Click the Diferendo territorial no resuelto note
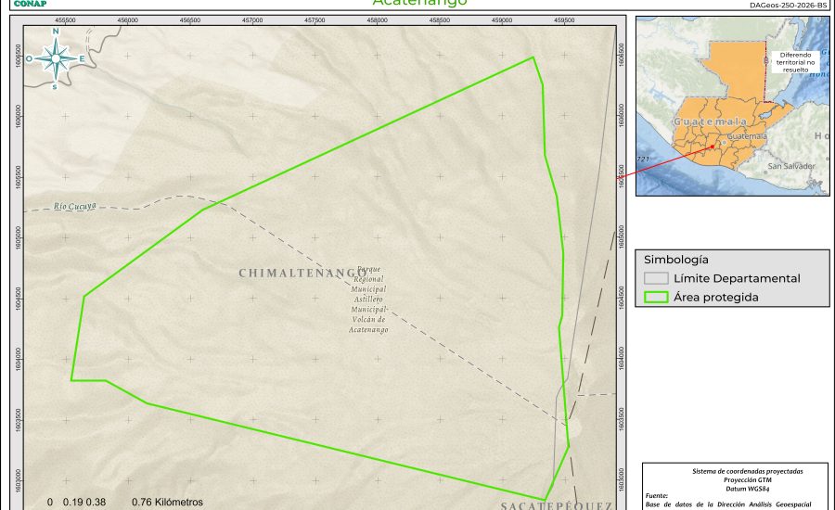Image resolution: width=835 pixels, height=510 pixels. (x=797, y=61)
